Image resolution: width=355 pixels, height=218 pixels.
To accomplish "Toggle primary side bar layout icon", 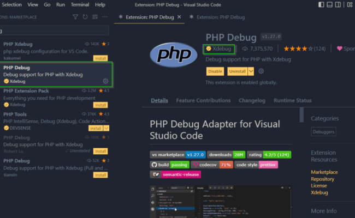I will [321, 4].
